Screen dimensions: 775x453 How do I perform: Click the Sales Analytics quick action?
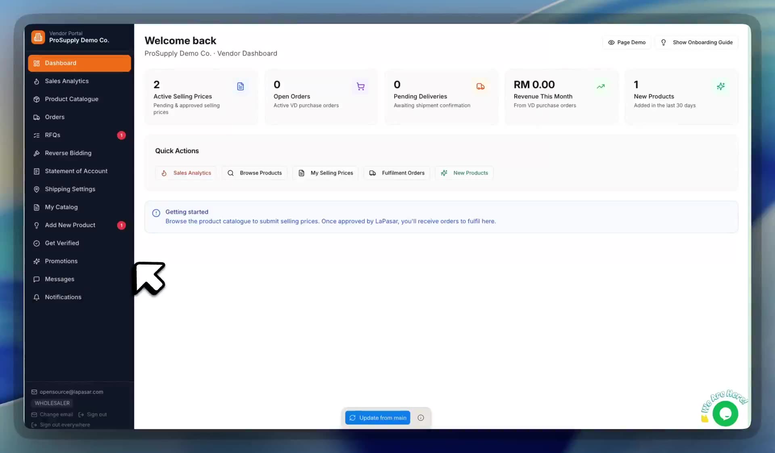click(x=186, y=173)
